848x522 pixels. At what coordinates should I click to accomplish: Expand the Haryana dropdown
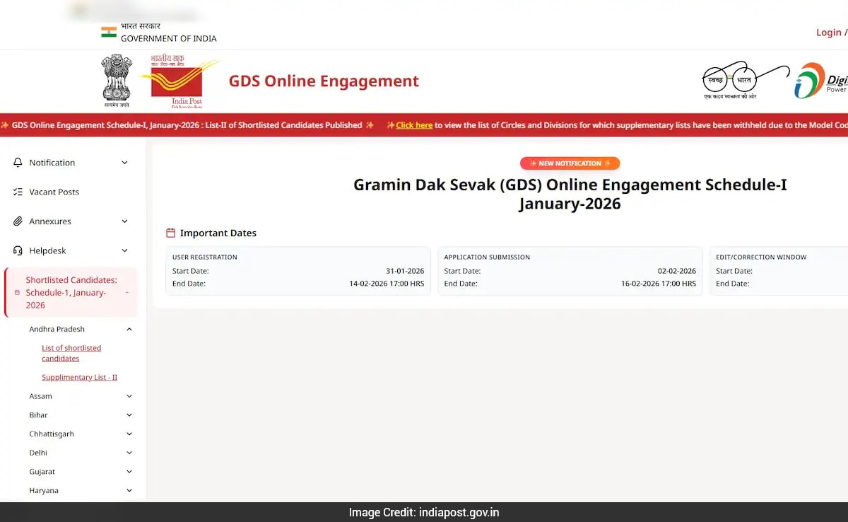pos(129,489)
